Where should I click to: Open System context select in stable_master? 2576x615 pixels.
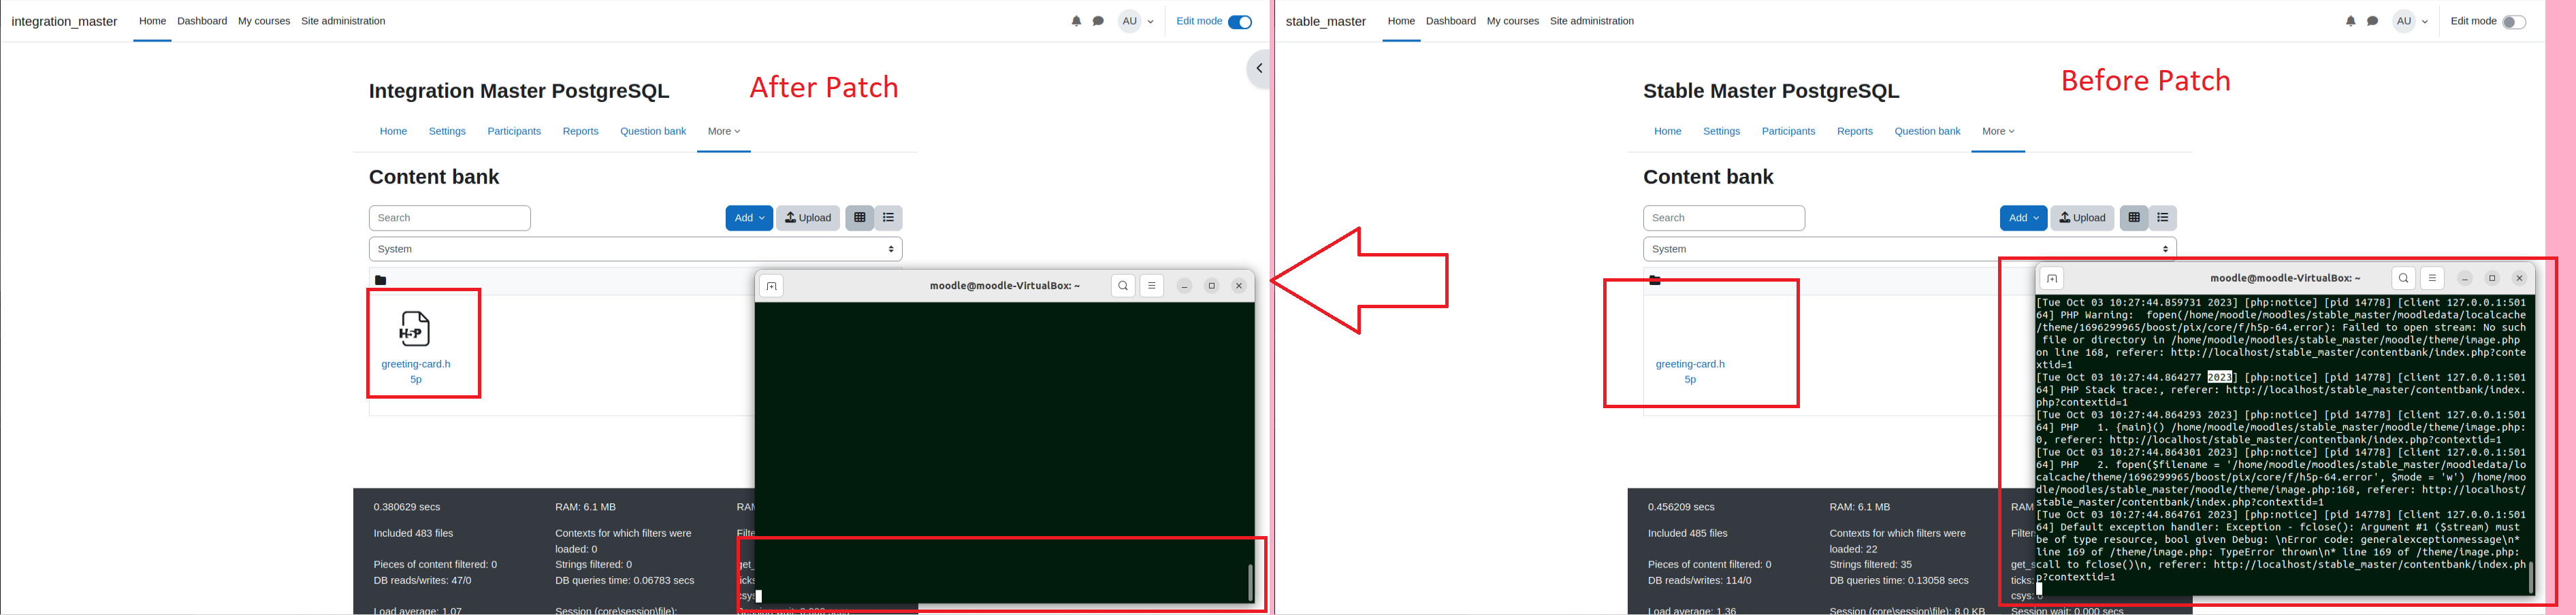pos(1909,249)
